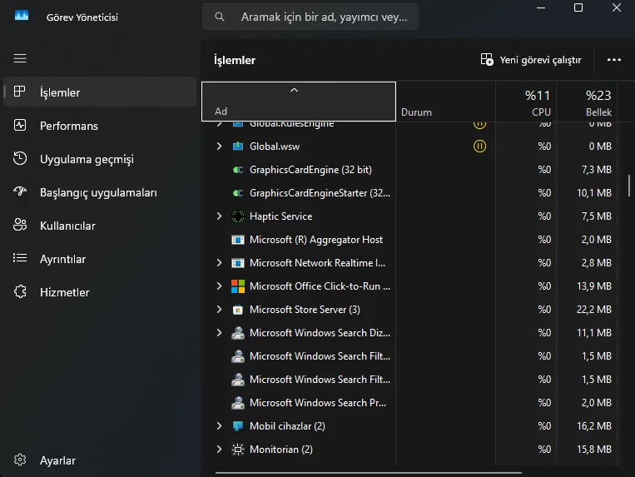
Task: Click the Monitorian app icon
Action: point(237,450)
